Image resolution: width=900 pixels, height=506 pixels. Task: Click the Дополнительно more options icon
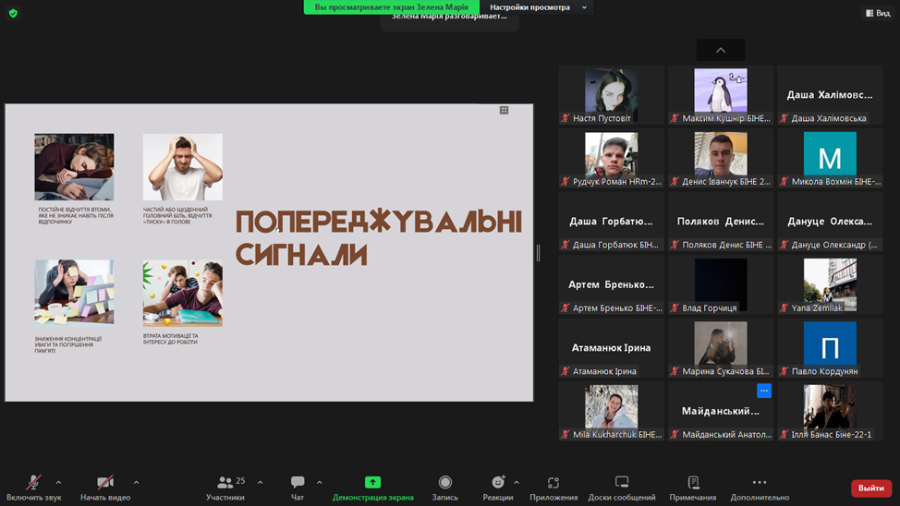click(760, 483)
